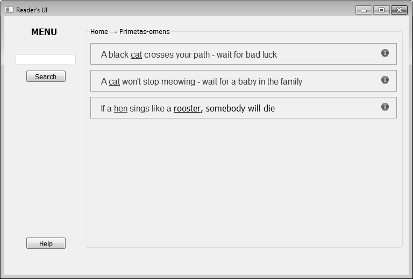Open the 'rooster' link
The width and height of the screenshot is (413, 279).
coord(187,109)
